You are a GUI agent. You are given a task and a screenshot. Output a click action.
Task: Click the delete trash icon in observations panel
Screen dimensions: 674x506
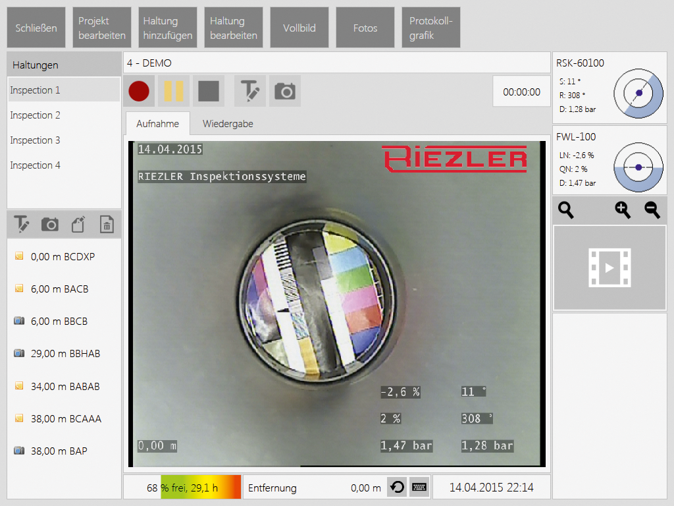[106, 225]
